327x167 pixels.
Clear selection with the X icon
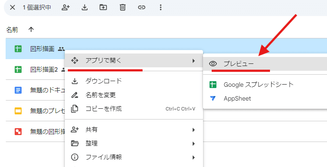(13, 7)
